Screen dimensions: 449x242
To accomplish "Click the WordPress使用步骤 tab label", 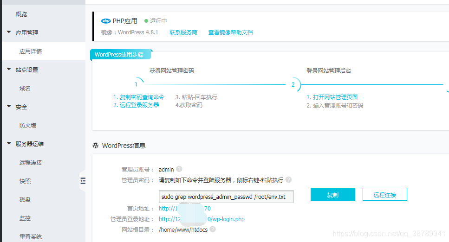I will click(x=120, y=54).
